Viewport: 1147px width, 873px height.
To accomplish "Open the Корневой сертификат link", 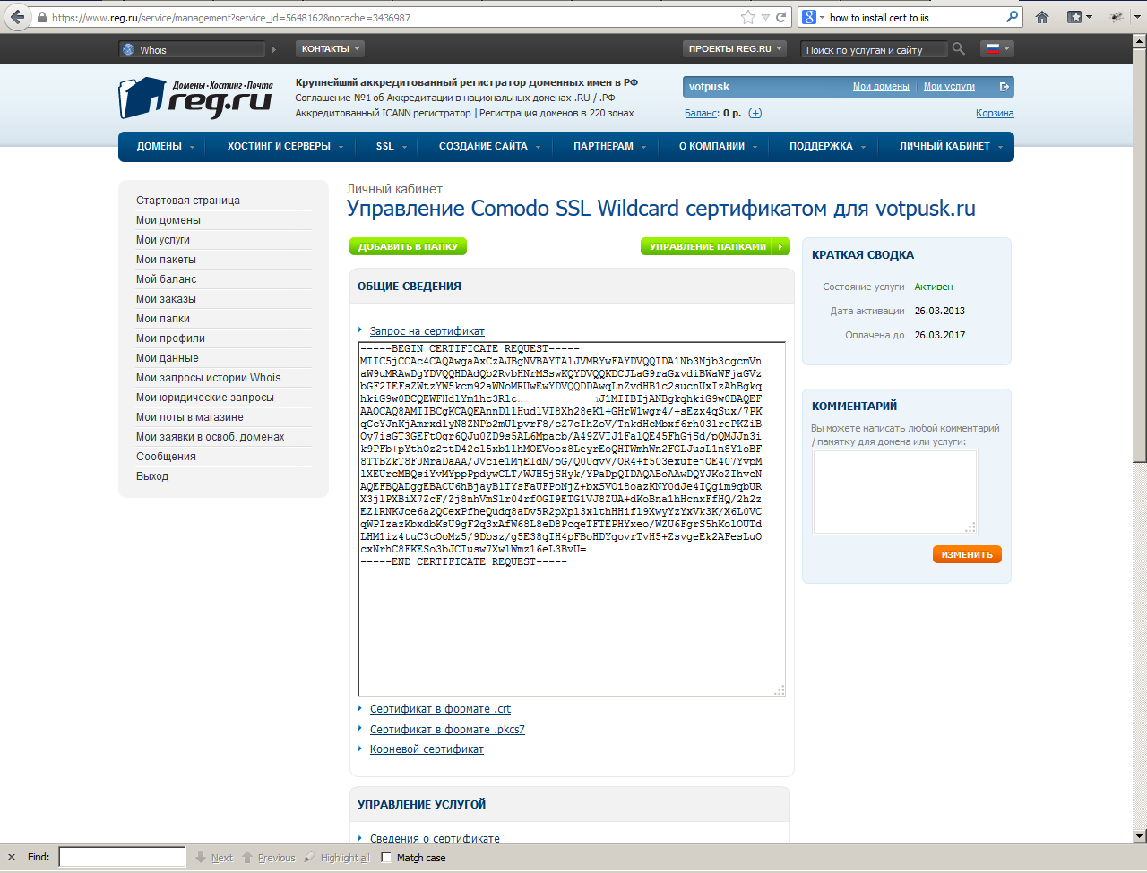I will [x=427, y=749].
